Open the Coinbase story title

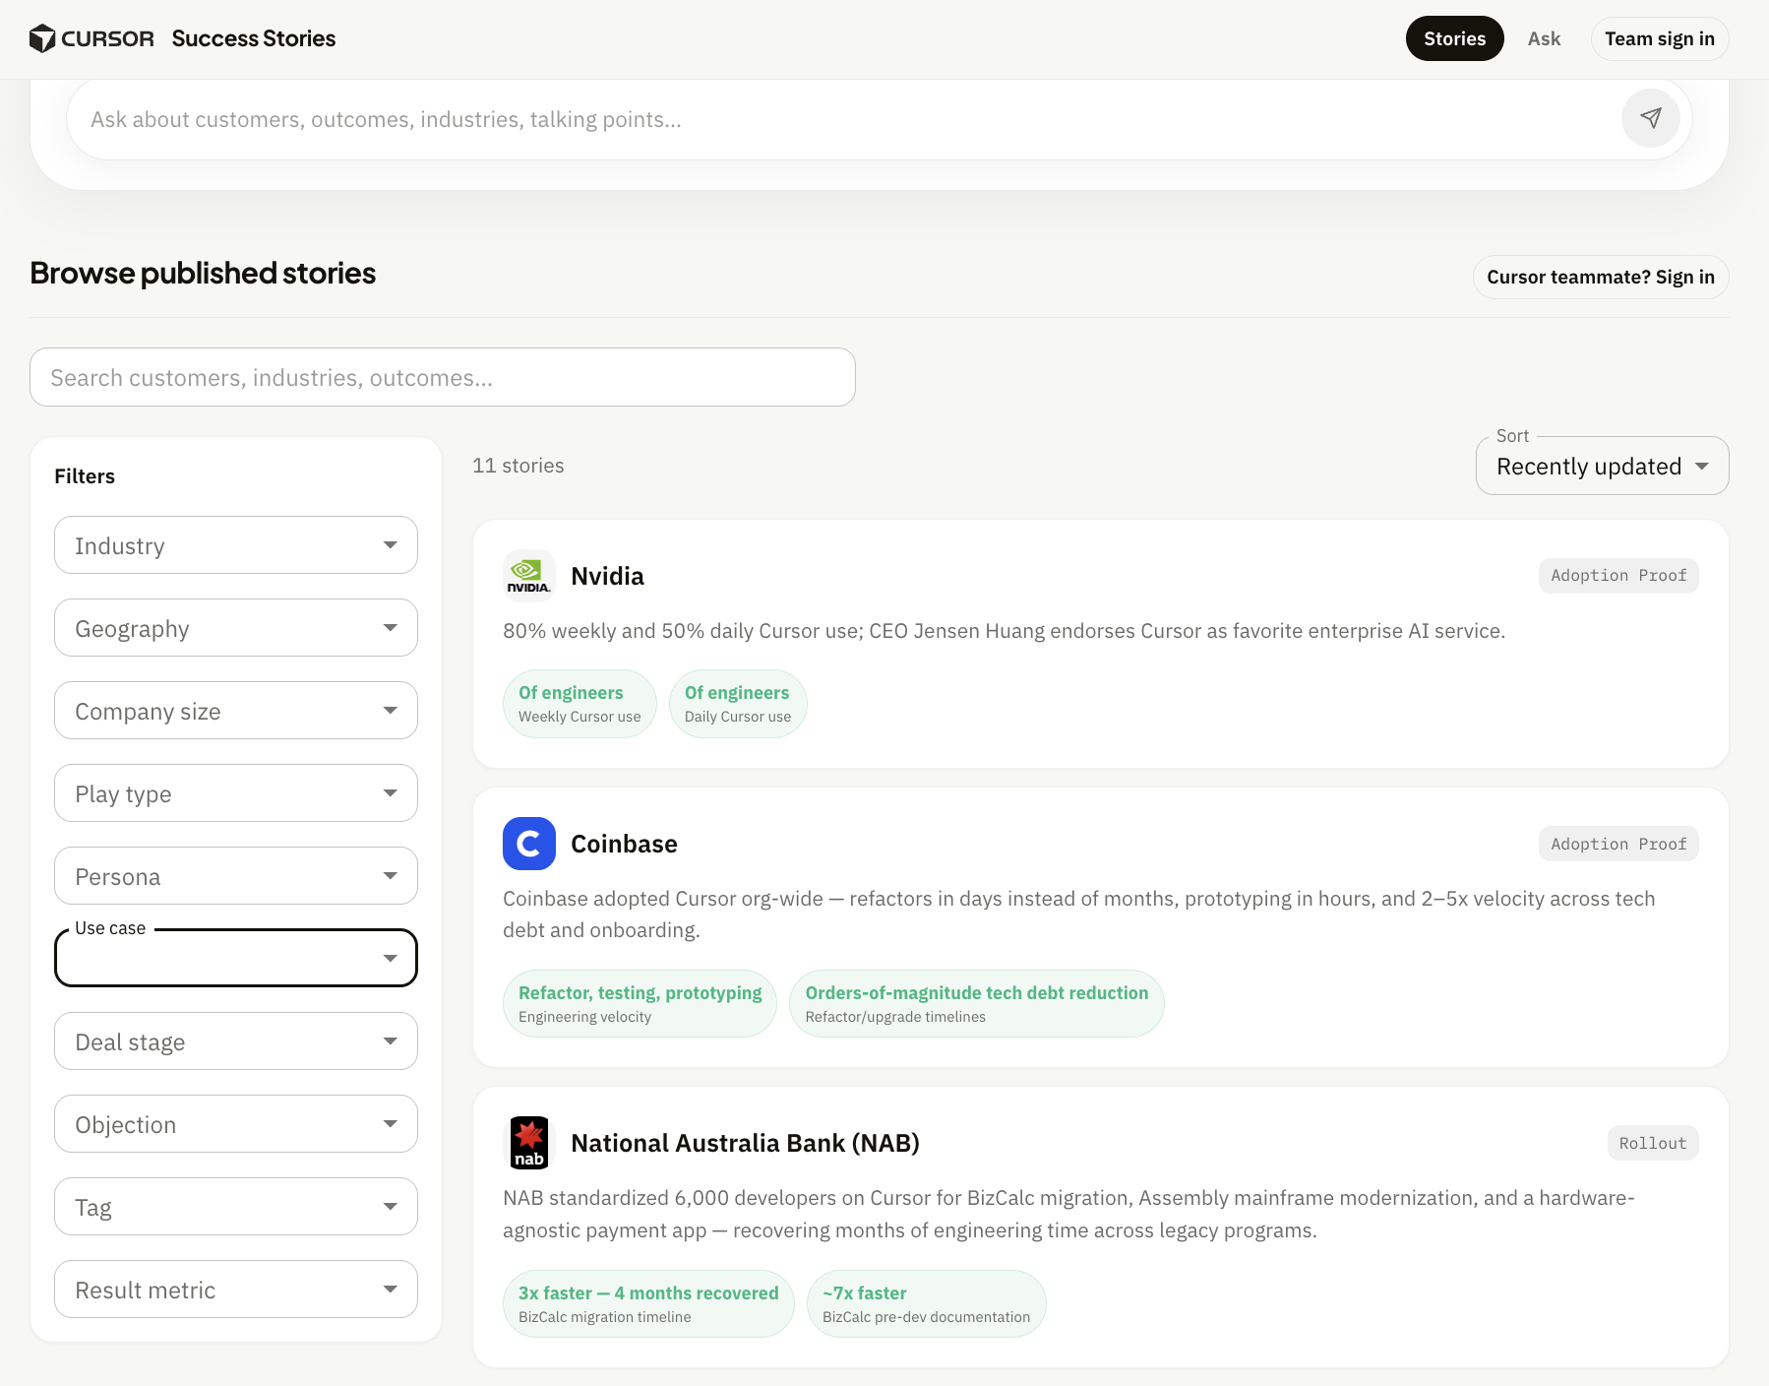624,844
